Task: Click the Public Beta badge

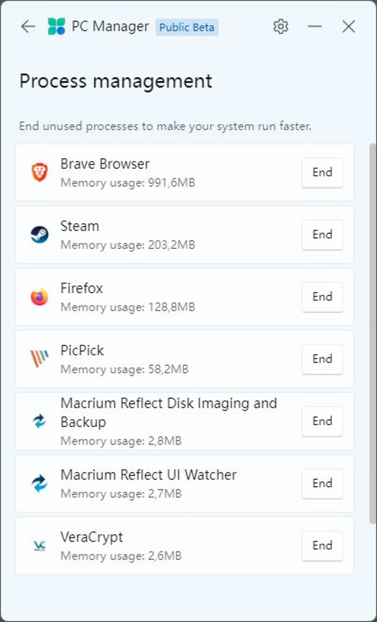Action: pyautogui.click(x=187, y=27)
